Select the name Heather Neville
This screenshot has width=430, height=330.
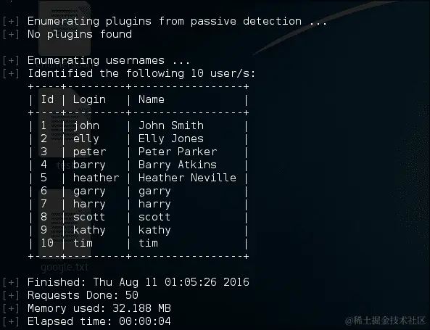coord(187,178)
